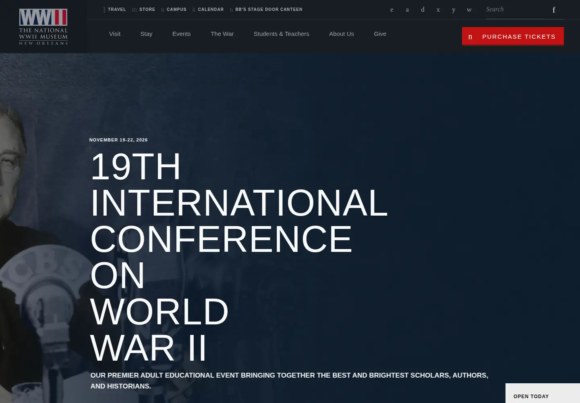The height and width of the screenshot is (403, 580).
Task: Open the National WWII Museum logo homepage
Action: [x=43, y=27]
